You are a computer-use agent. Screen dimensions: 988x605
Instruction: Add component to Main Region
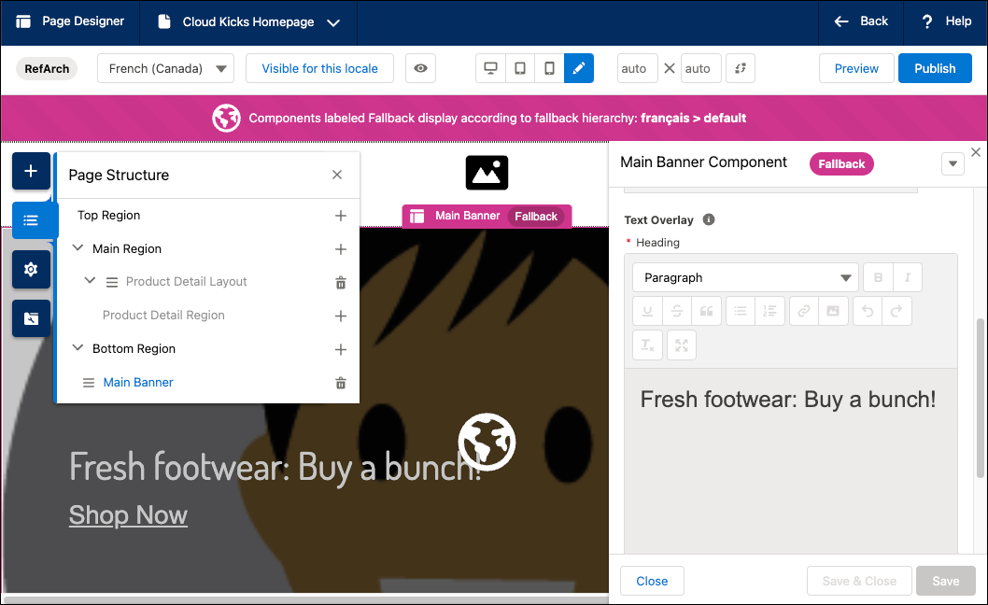pos(340,249)
